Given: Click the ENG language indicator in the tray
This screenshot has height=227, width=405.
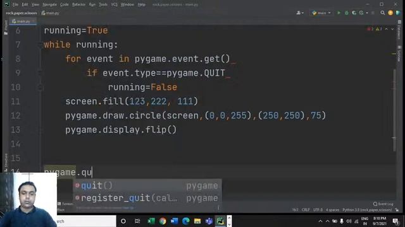Looking at the screenshot, I should pyautogui.click(x=364, y=221).
